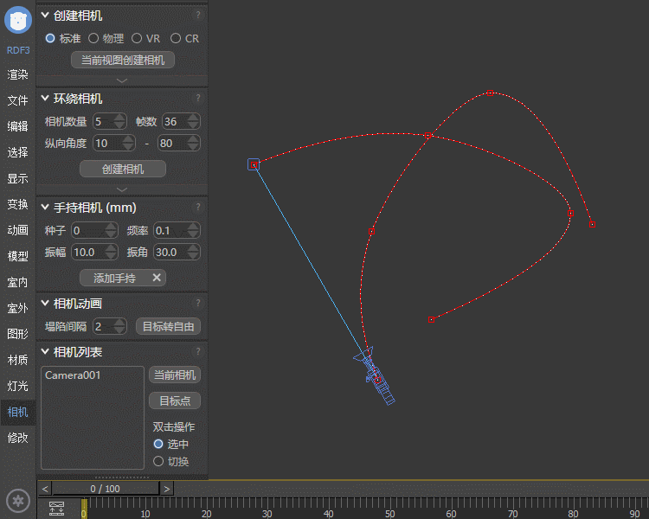Click help icon of 创建相机 panel
The width and height of the screenshot is (649, 519).
click(198, 16)
